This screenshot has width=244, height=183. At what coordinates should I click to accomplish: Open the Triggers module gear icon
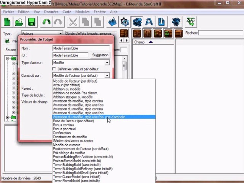125,22
